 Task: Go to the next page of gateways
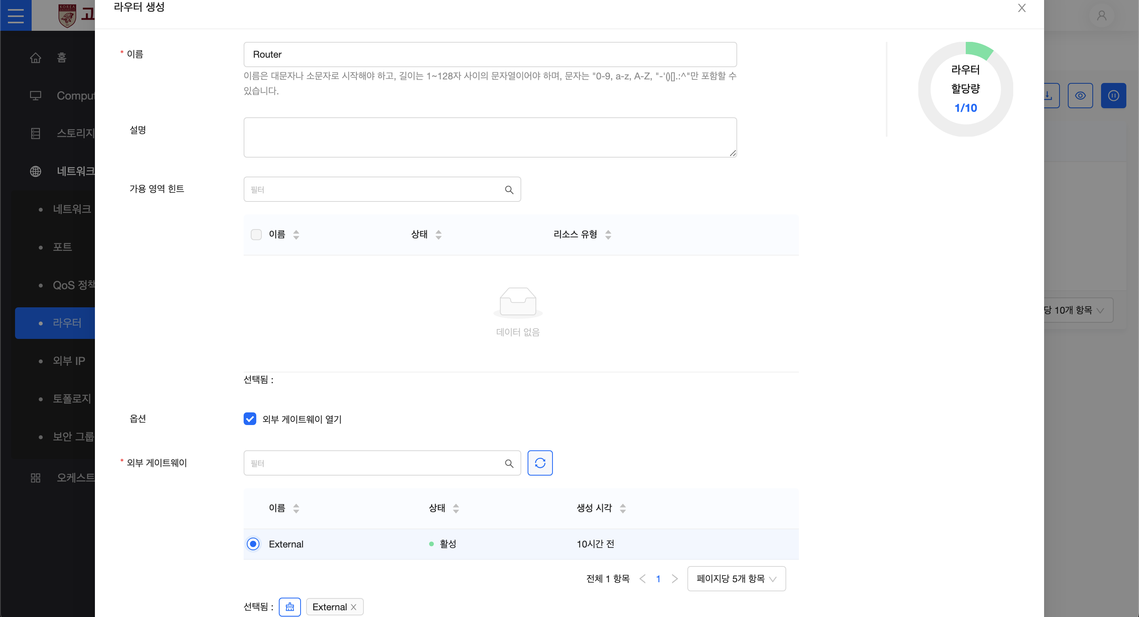674,579
